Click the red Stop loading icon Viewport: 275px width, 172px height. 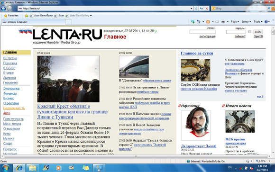point(207,9)
